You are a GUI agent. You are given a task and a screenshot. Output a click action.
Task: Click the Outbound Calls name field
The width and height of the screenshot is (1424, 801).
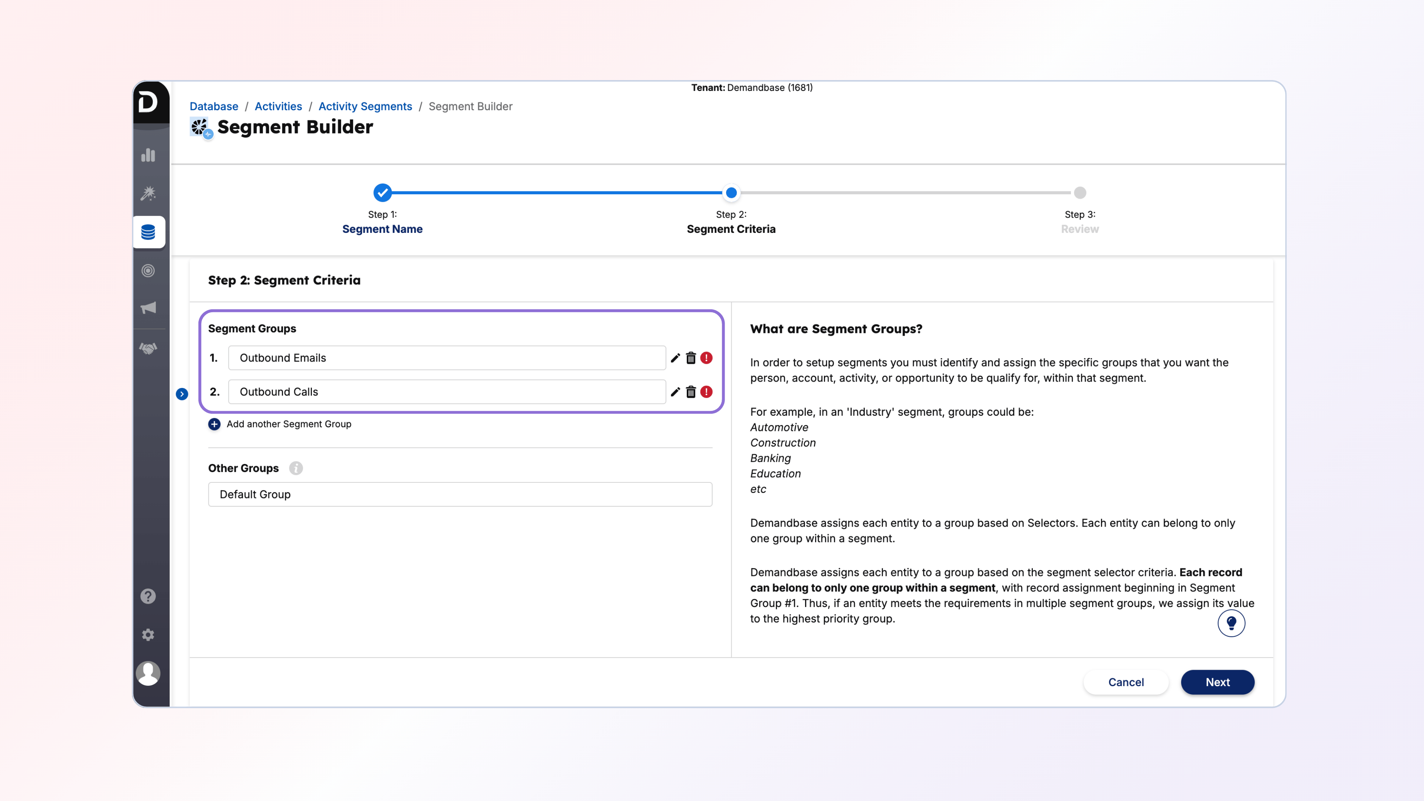coord(446,392)
